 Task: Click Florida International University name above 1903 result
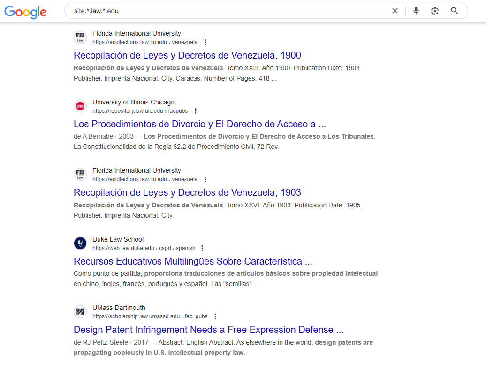click(137, 171)
